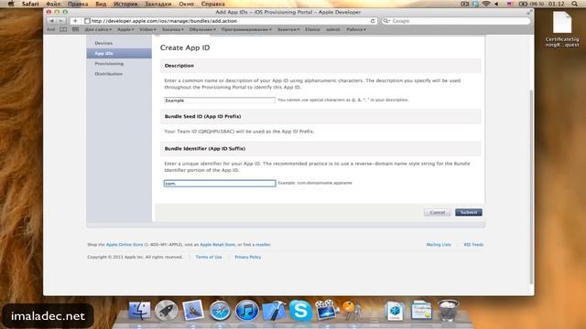Click the keyboard input flag icon
The width and height of the screenshot is (586, 329).
pyautogui.click(x=510, y=4)
